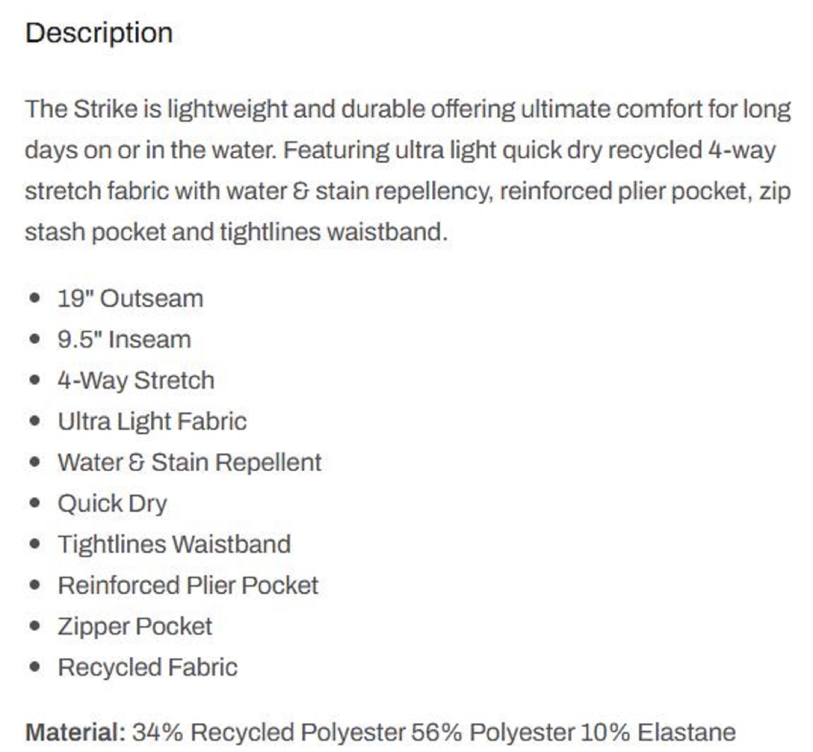This screenshot has height=752, width=813.
Task: Select the 9.5" Inseam list item
Action: 124,339
